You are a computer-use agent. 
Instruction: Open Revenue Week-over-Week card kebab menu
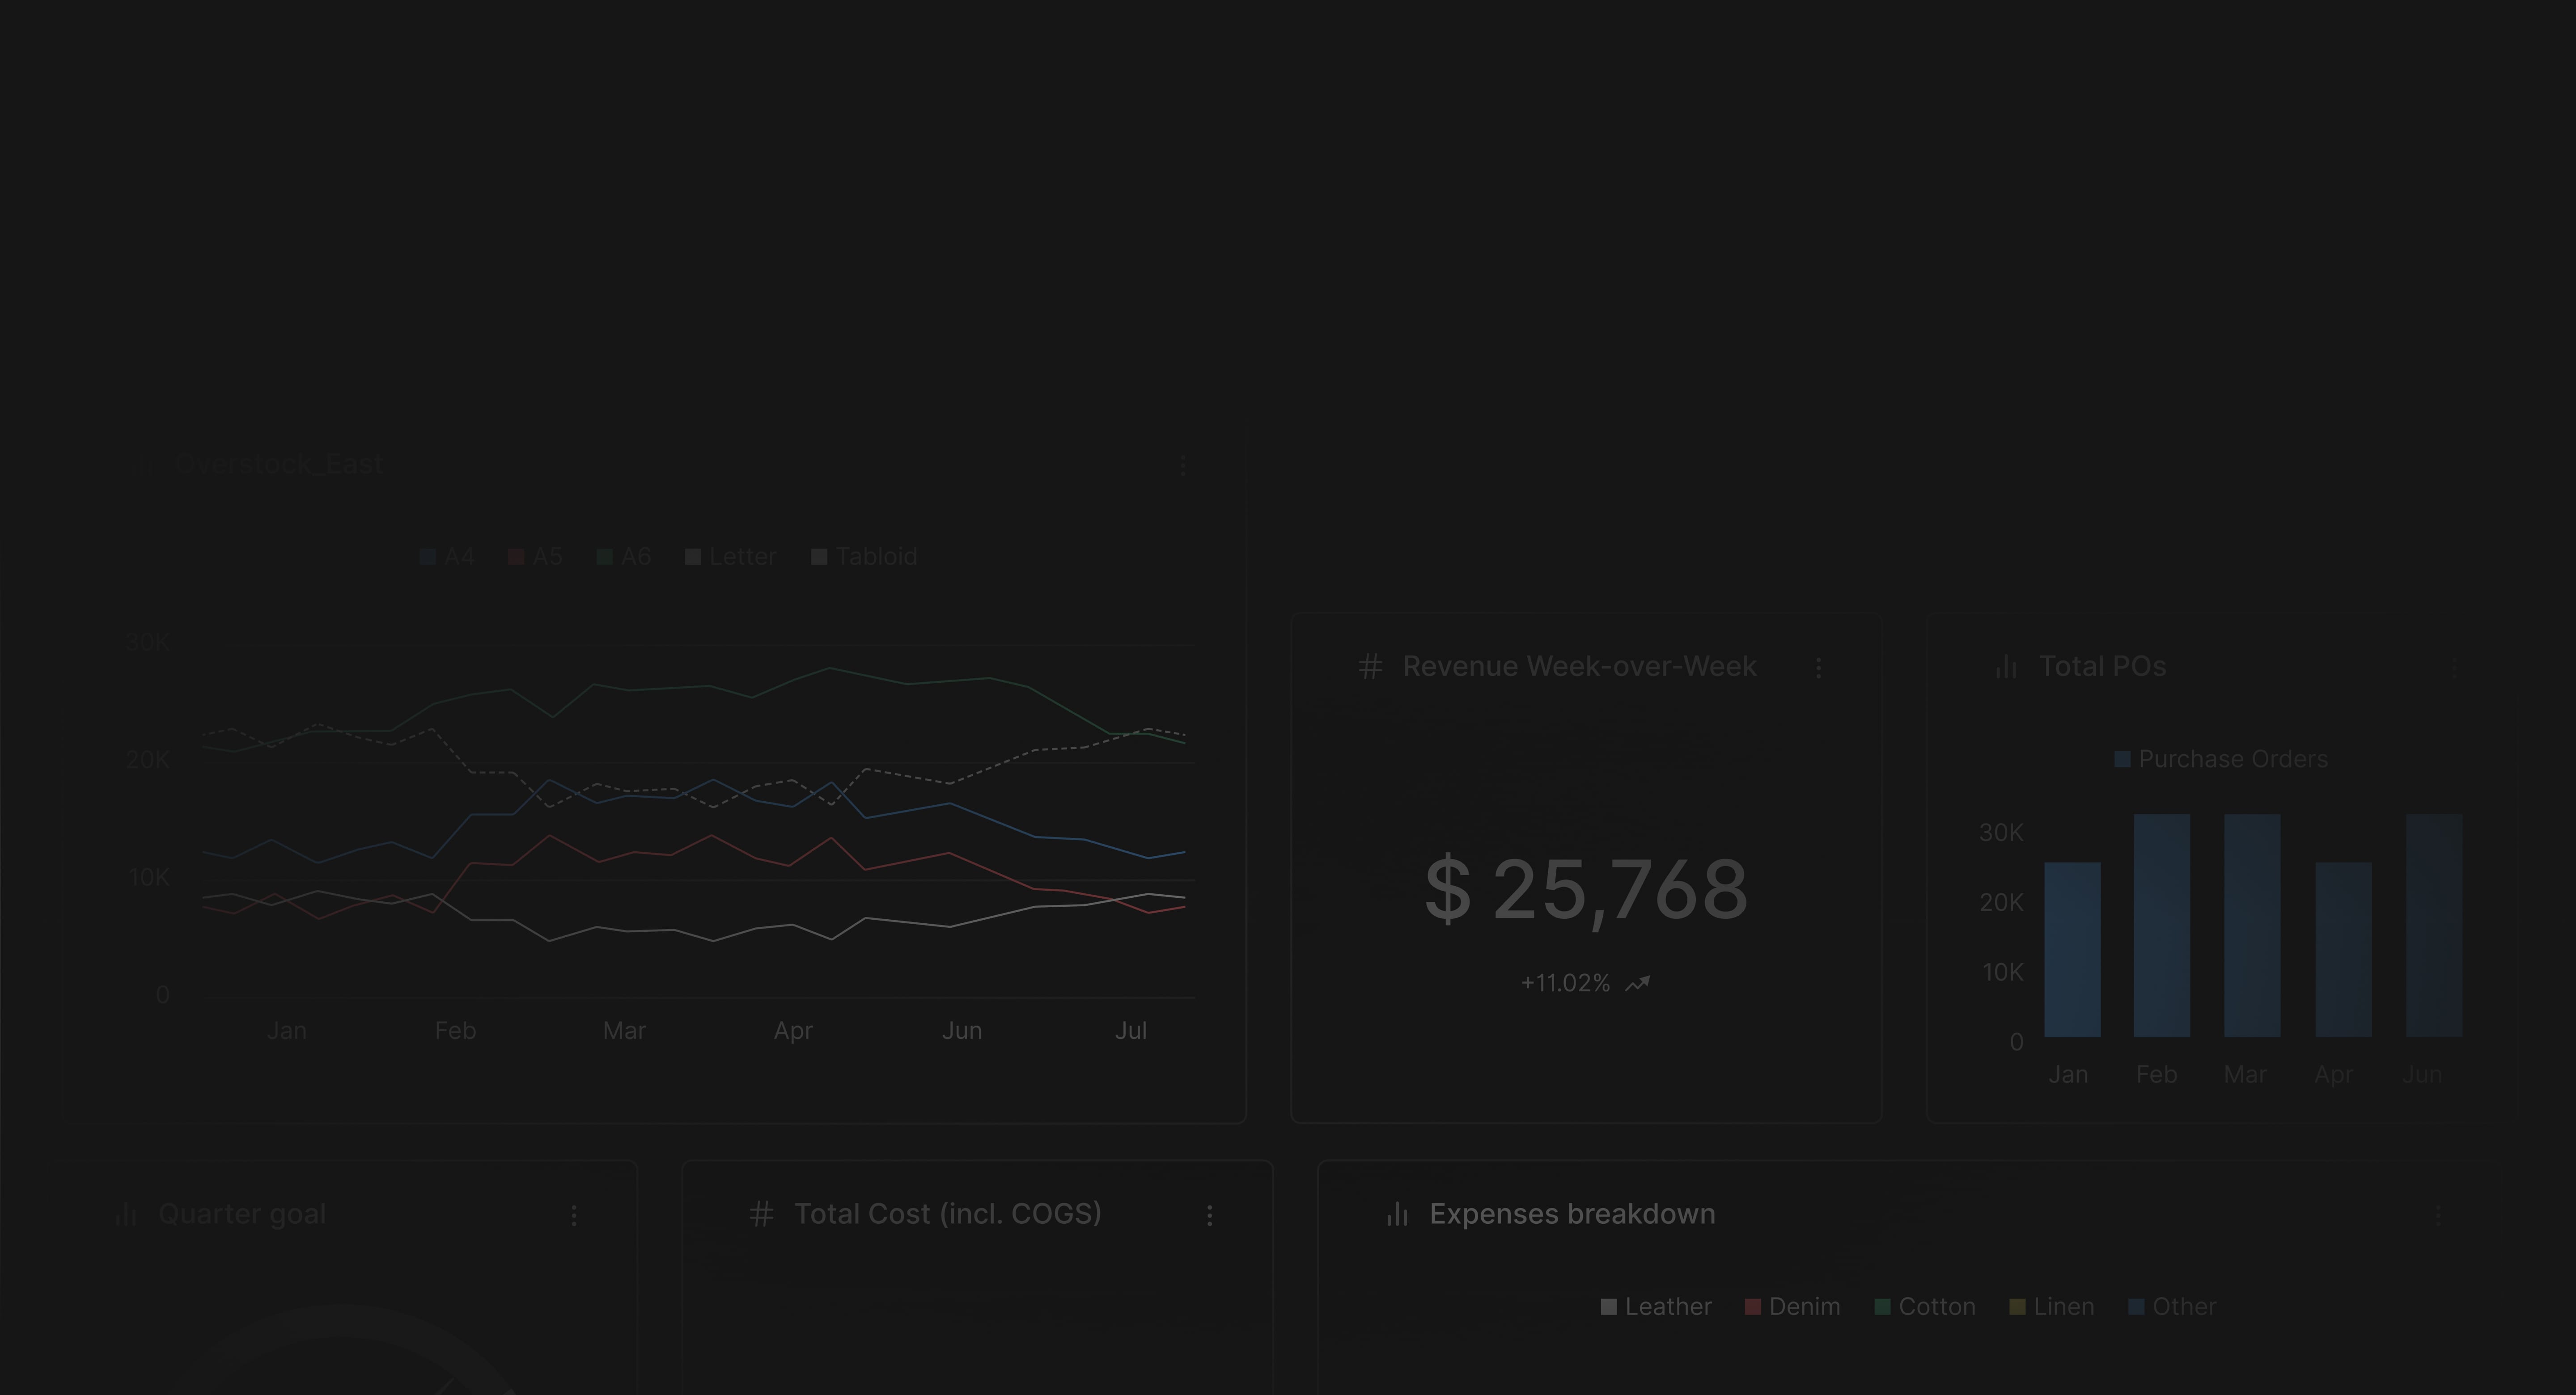click(x=1818, y=668)
